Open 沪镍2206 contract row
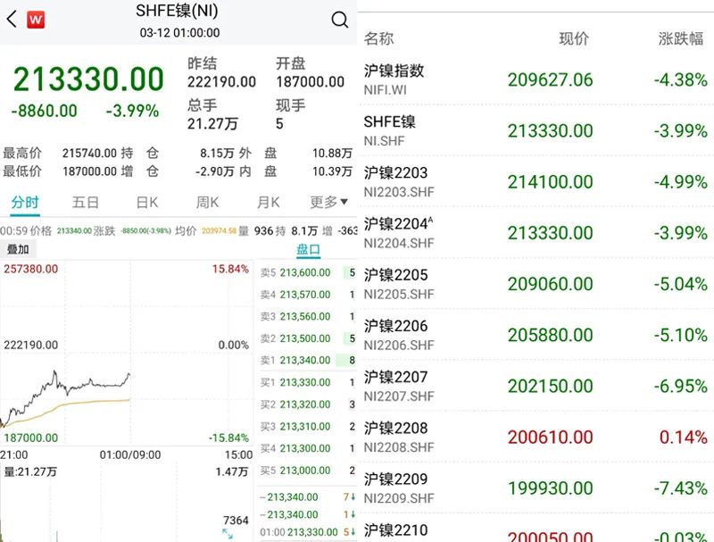The width and height of the screenshot is (714, 542). click(535, 335)
